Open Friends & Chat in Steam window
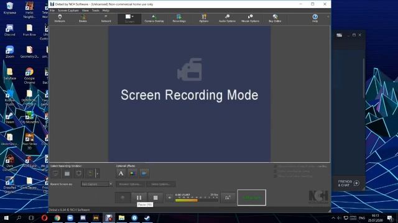The width and height of the screenshot is (398, 223). pyautogui.click(x=348, y=183)
